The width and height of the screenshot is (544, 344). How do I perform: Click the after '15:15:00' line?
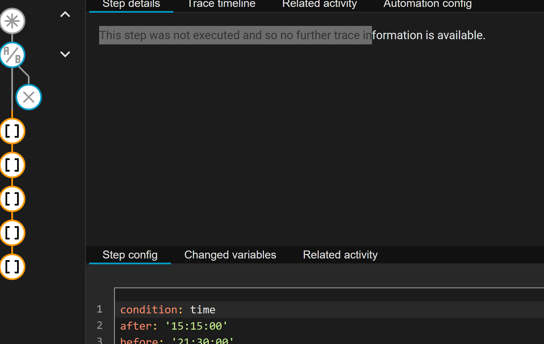[x=174, y=326]
